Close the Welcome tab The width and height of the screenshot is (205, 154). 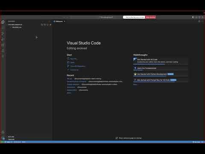coord(64,21)
